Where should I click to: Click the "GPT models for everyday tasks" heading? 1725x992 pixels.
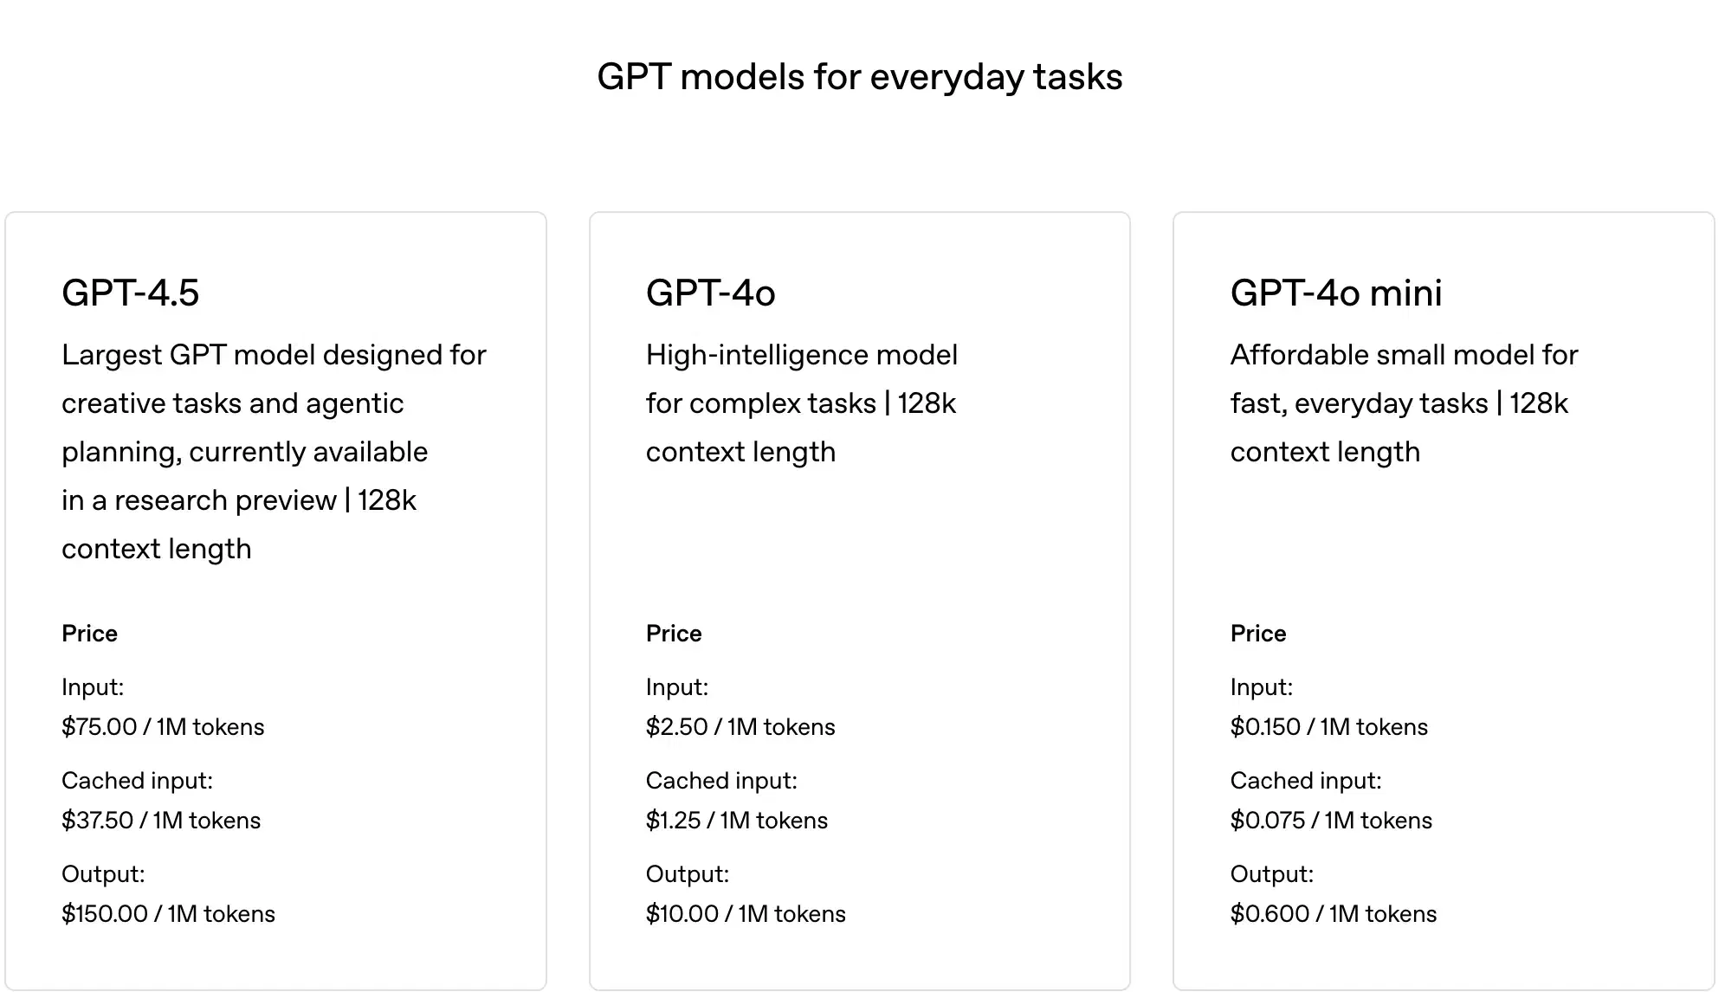pos(859,77)
